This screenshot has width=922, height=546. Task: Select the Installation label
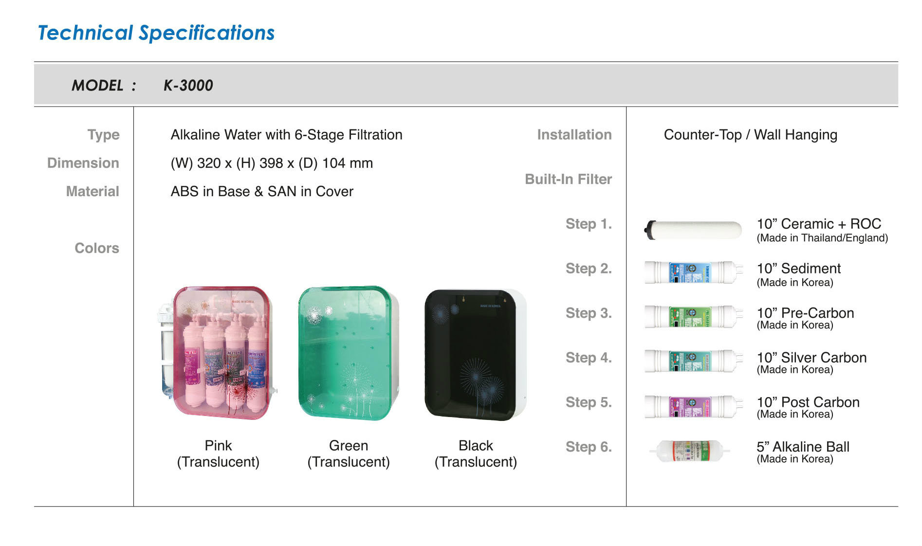pyautogui.click(x=574, y=135)
